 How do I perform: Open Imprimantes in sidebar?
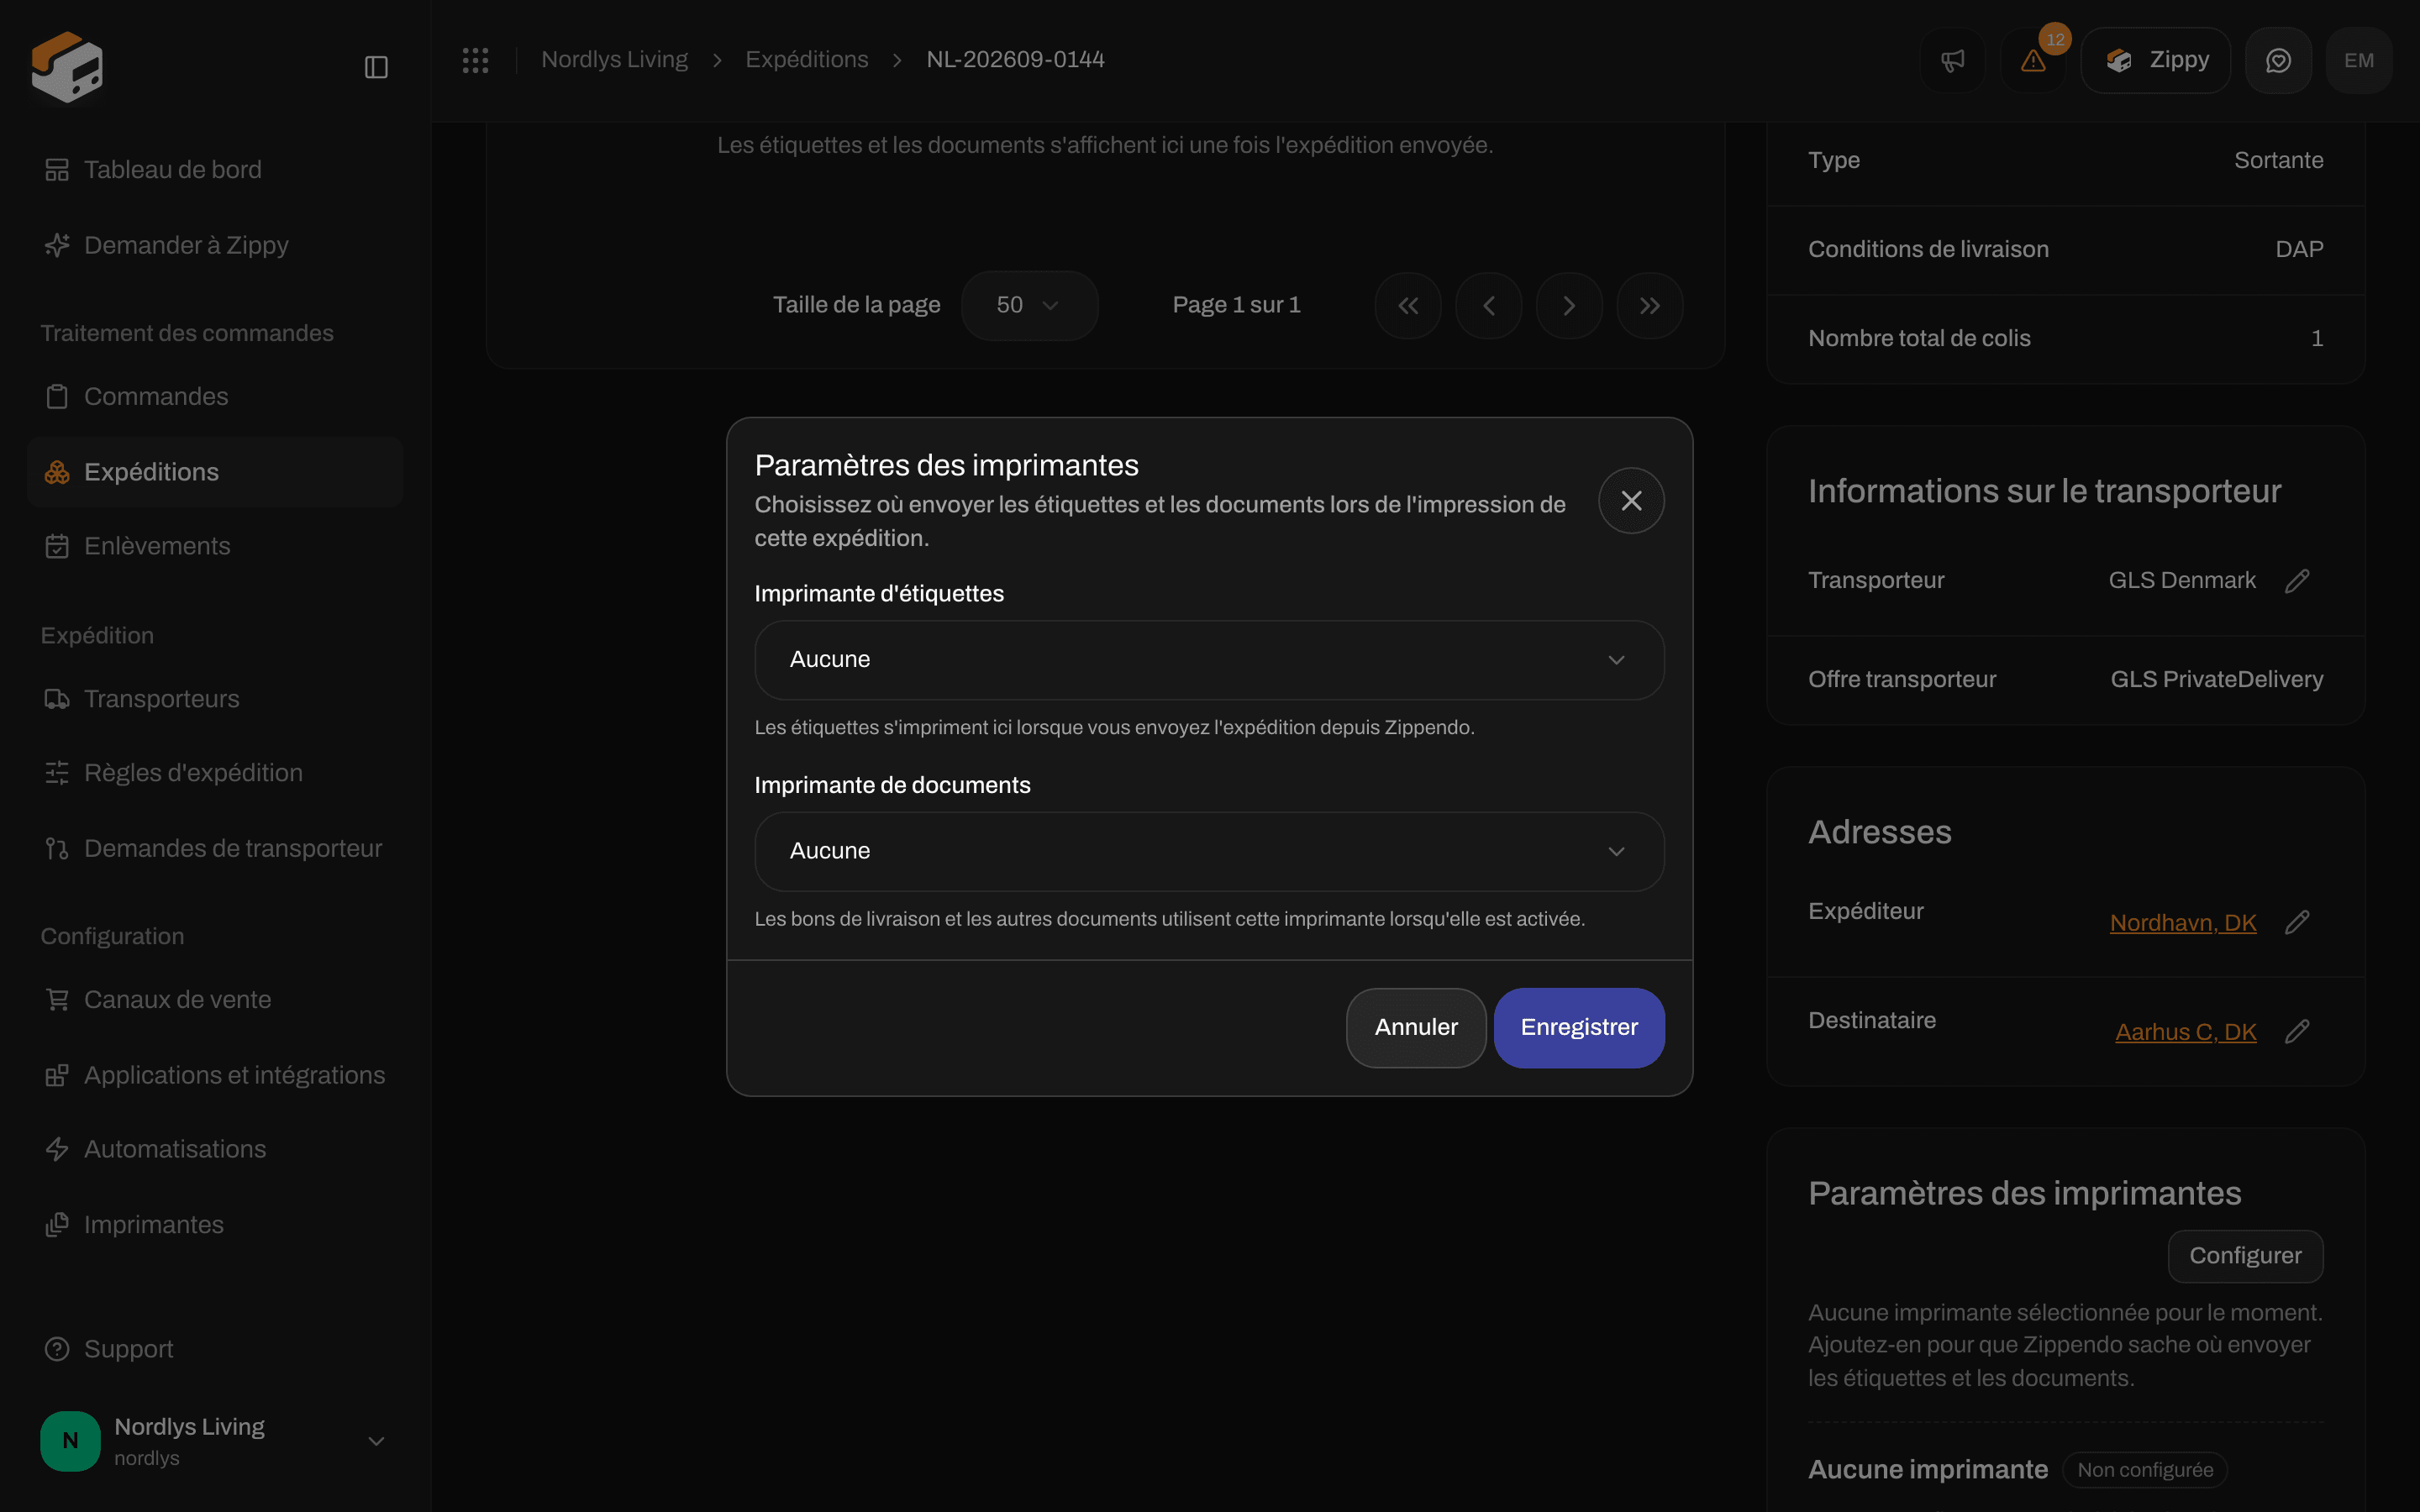click(x=215, y=1225)
